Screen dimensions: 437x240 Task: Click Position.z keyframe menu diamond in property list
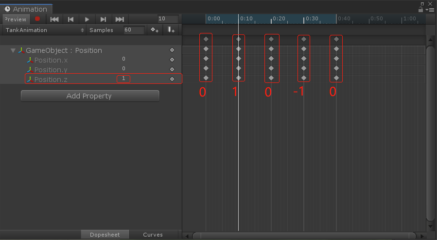tap(172, 79)
